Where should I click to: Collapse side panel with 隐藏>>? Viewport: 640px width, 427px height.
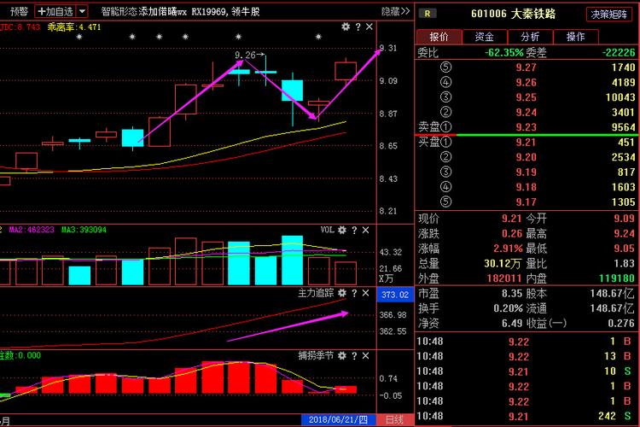click(x=395, y=11)
